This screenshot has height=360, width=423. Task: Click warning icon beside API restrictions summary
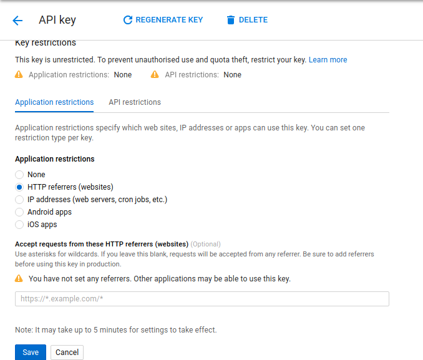tap(155, 74)
